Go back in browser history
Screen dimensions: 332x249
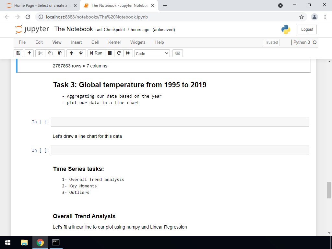point(7,17)
